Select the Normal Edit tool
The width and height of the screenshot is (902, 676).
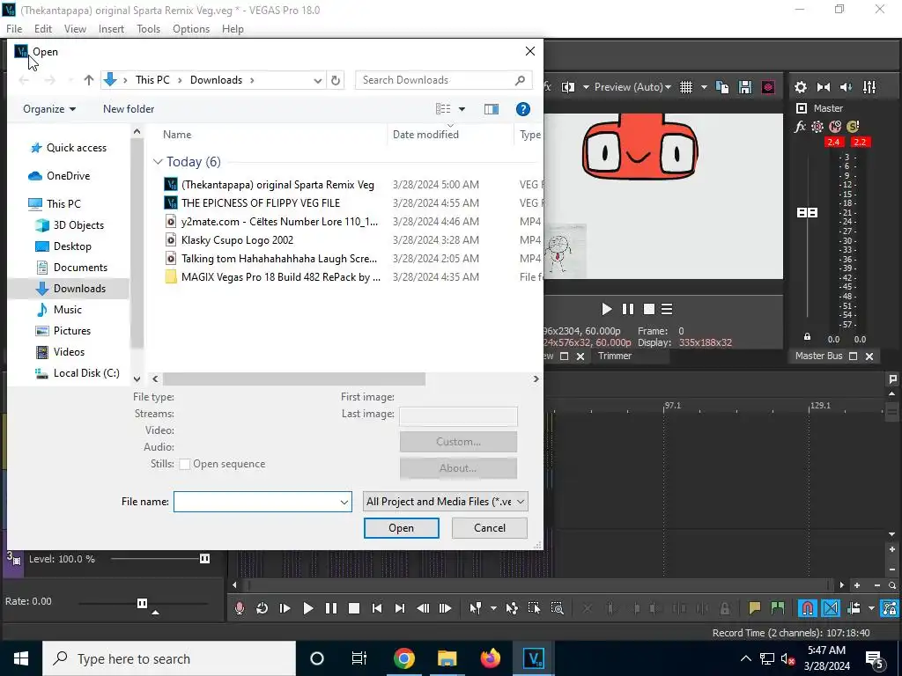pyautogui.click(x=475, y=608)
